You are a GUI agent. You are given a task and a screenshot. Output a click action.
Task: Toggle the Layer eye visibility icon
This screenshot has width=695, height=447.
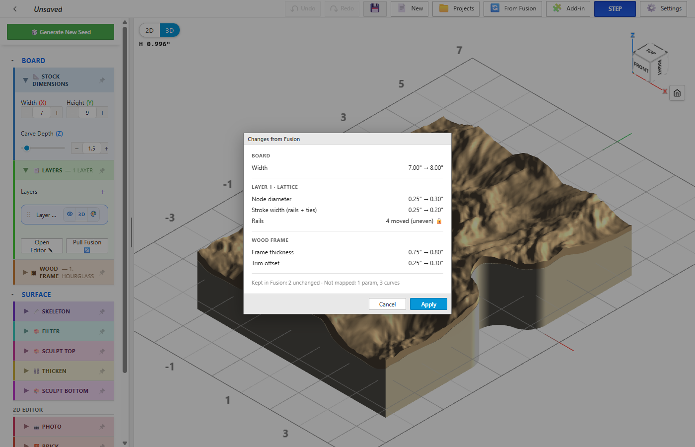pyautogui.click(x=69, y=214)
